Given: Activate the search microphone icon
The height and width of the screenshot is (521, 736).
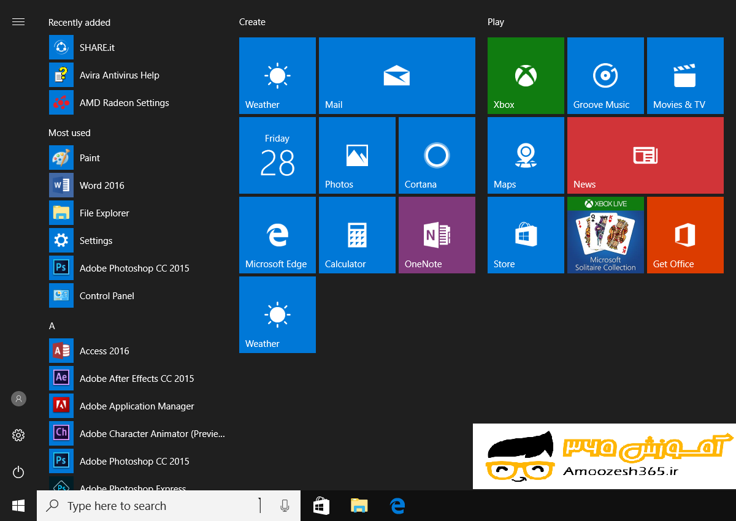Looking at the screenshot, I should point(285,506).
